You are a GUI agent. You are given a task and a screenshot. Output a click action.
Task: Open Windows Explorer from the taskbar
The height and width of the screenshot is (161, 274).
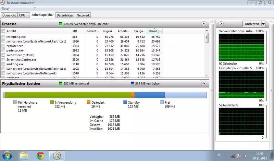click(x=24, y=156)
